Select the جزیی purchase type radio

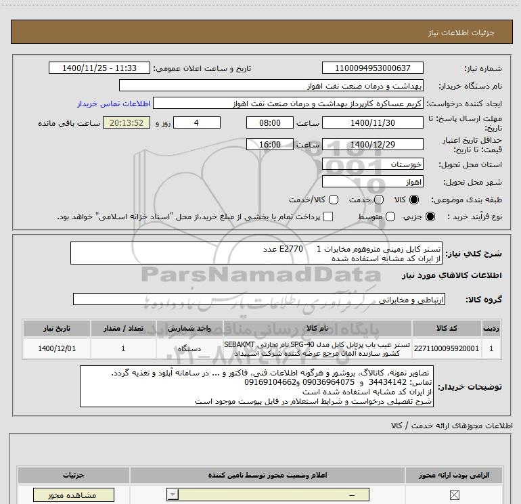pyautogui.click(x=430, y=216)
